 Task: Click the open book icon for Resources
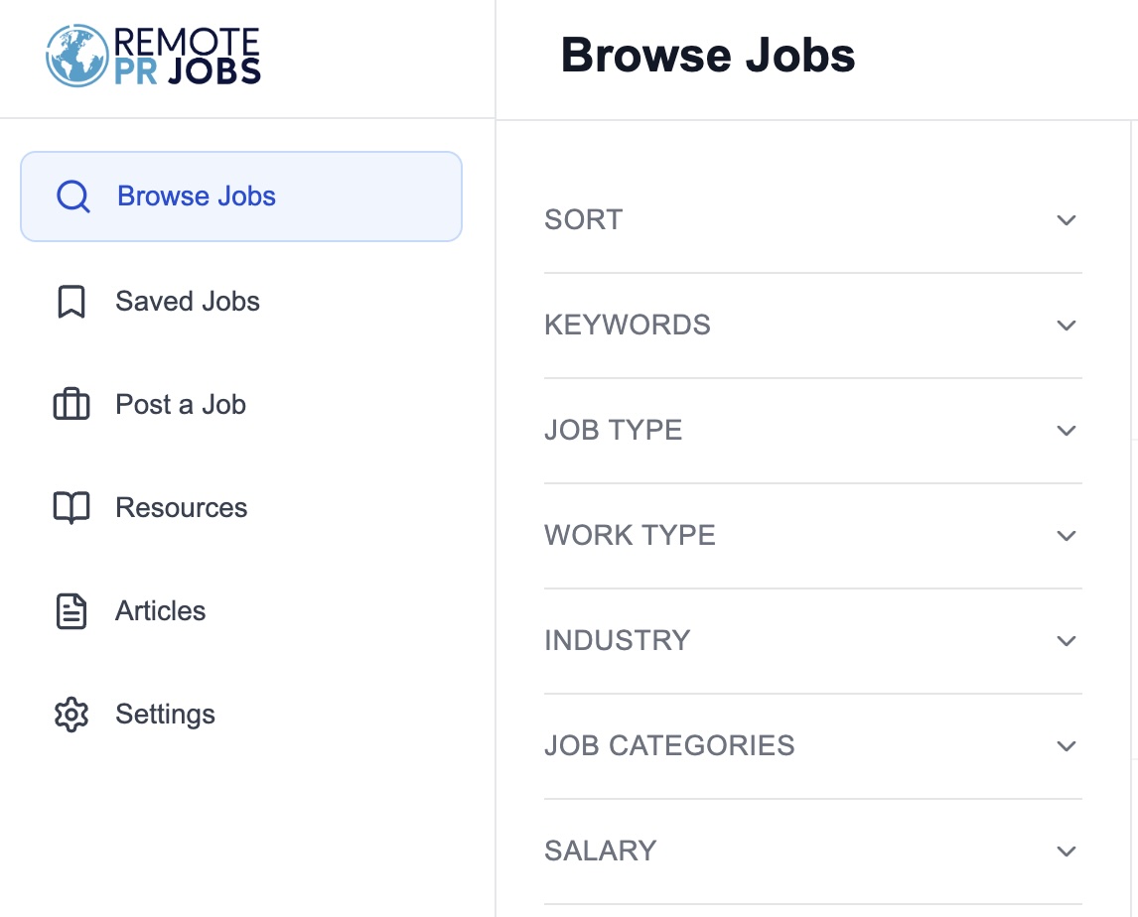(71, 507)
